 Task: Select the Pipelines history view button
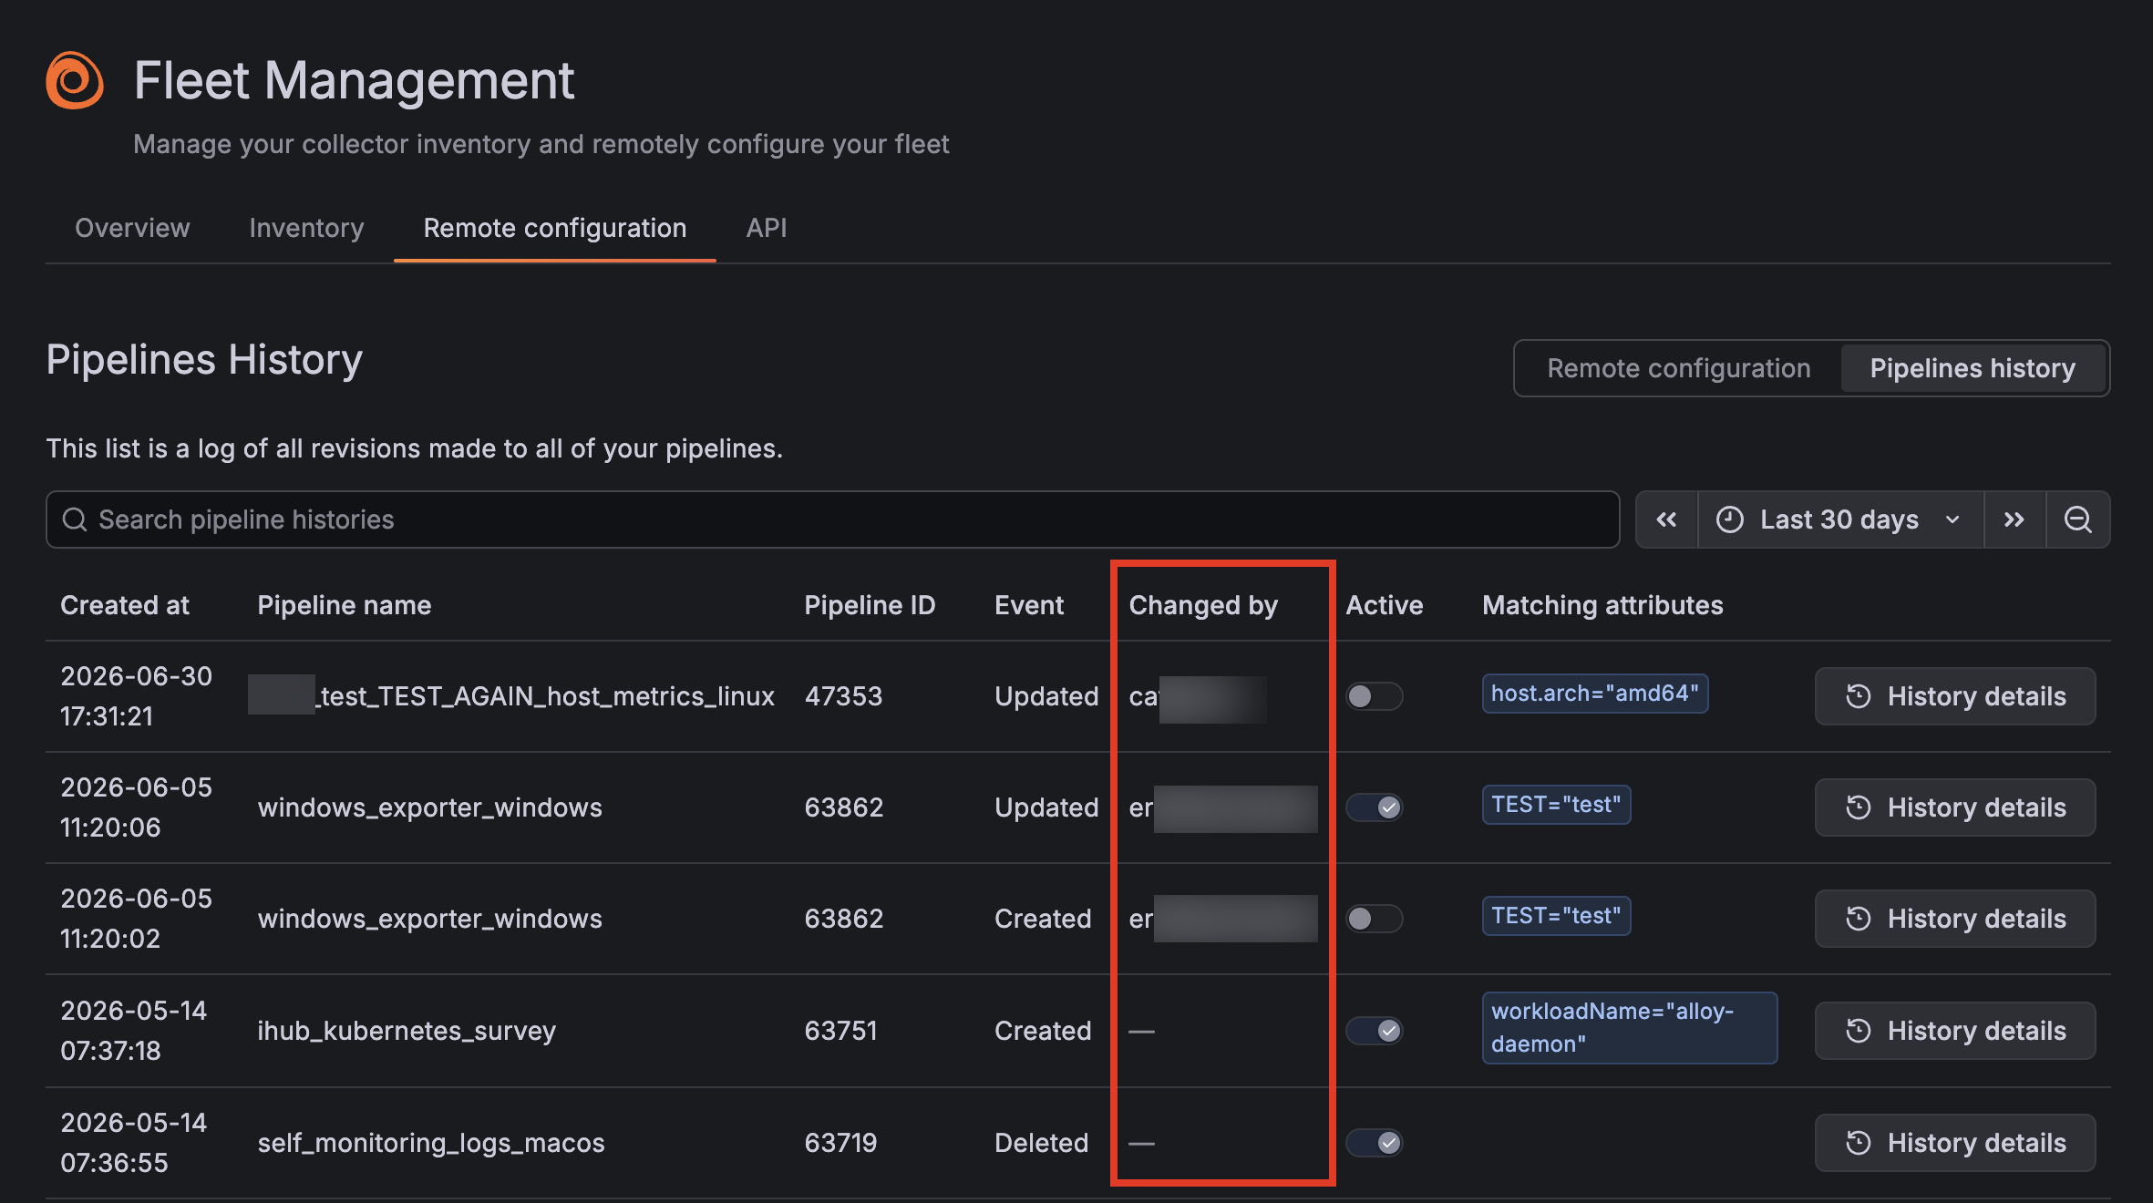(1973, 368)
